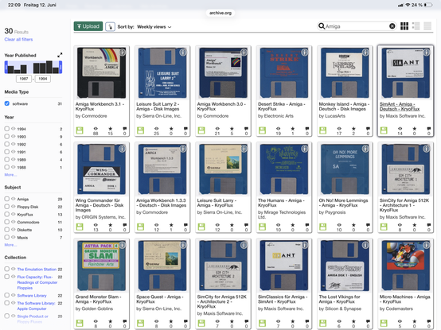Screen dimensions: 441x330
Task: Open the Weekly views sort dropdown
Action: pos(154,27)
